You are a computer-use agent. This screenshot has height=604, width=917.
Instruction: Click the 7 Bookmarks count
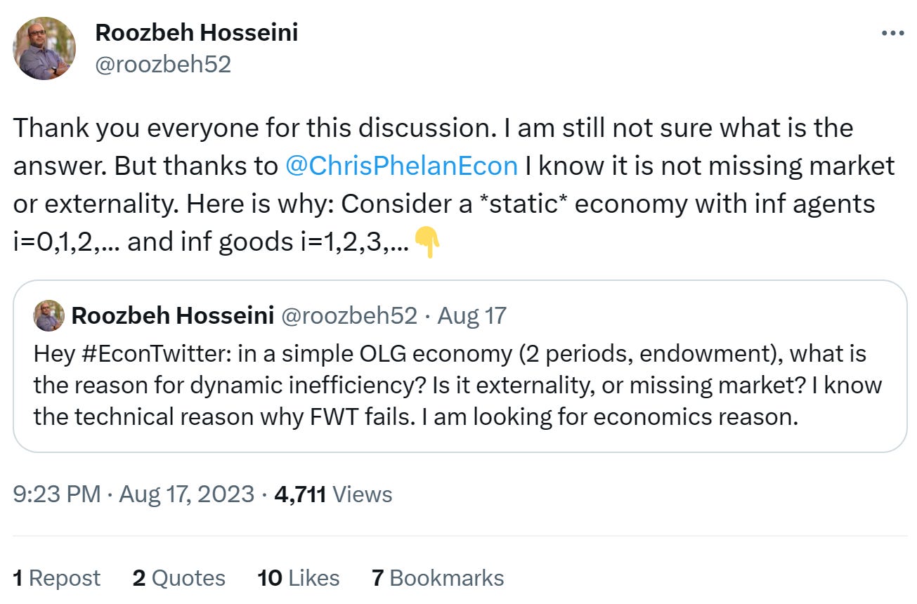(x=438, y=578)
